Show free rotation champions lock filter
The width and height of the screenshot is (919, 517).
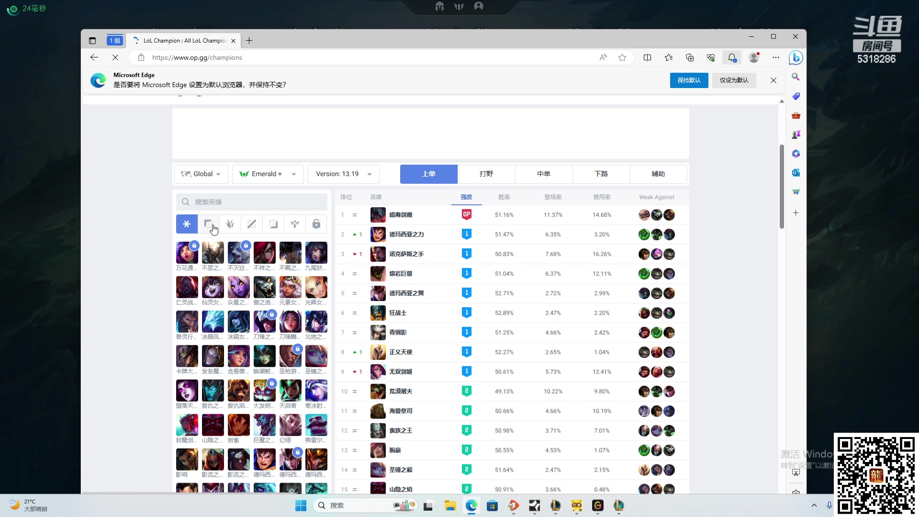(x=316, y=224)
